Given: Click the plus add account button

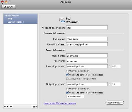Looking at the screenshot, I should (5, 106).
